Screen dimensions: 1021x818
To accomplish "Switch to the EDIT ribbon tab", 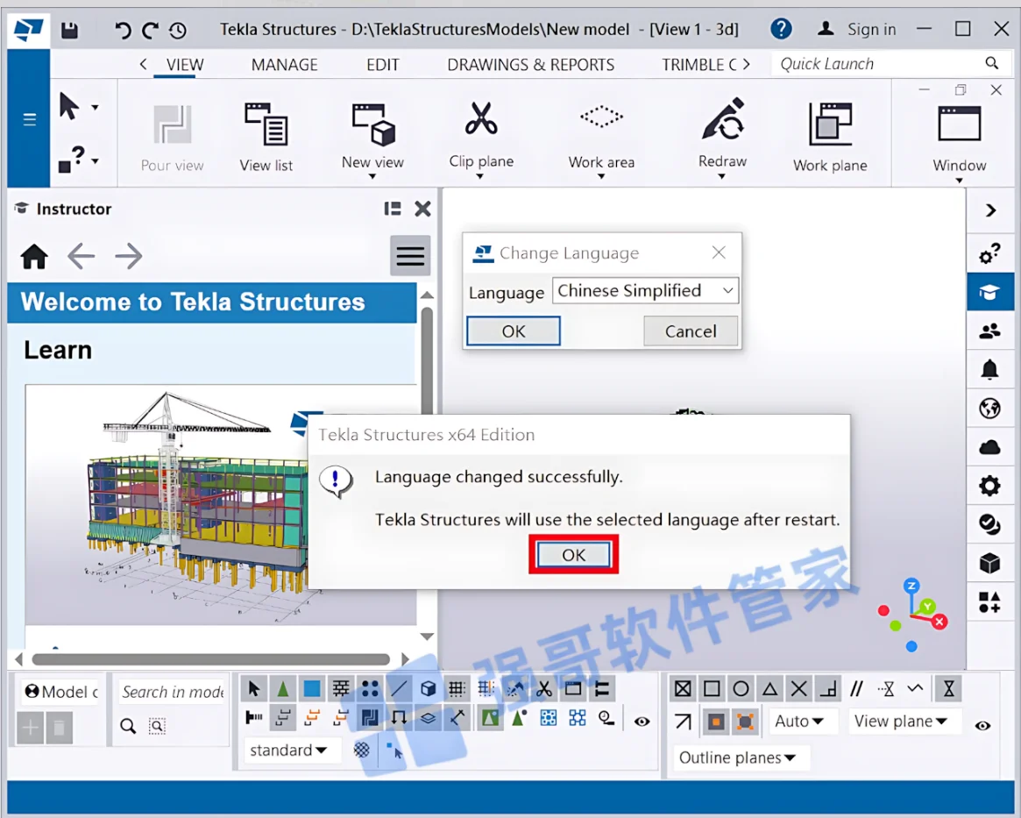I will 383,65.
